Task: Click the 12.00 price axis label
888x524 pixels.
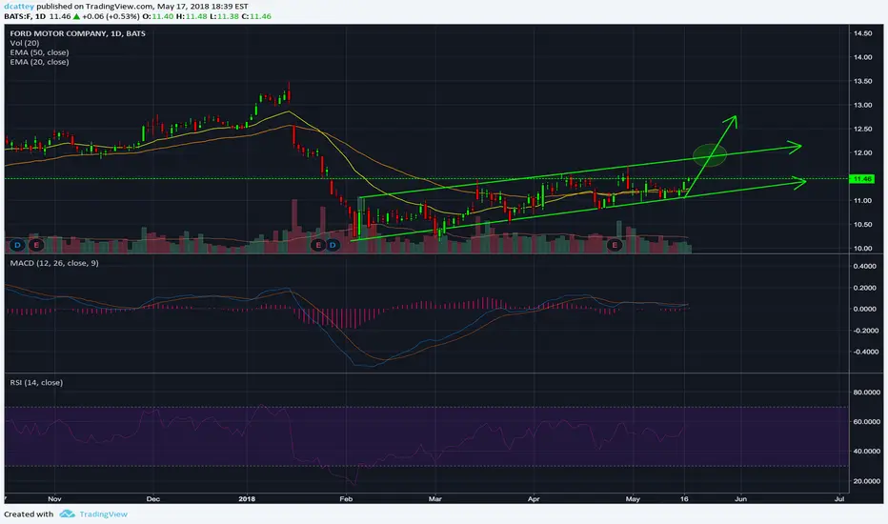Action: 862,153
